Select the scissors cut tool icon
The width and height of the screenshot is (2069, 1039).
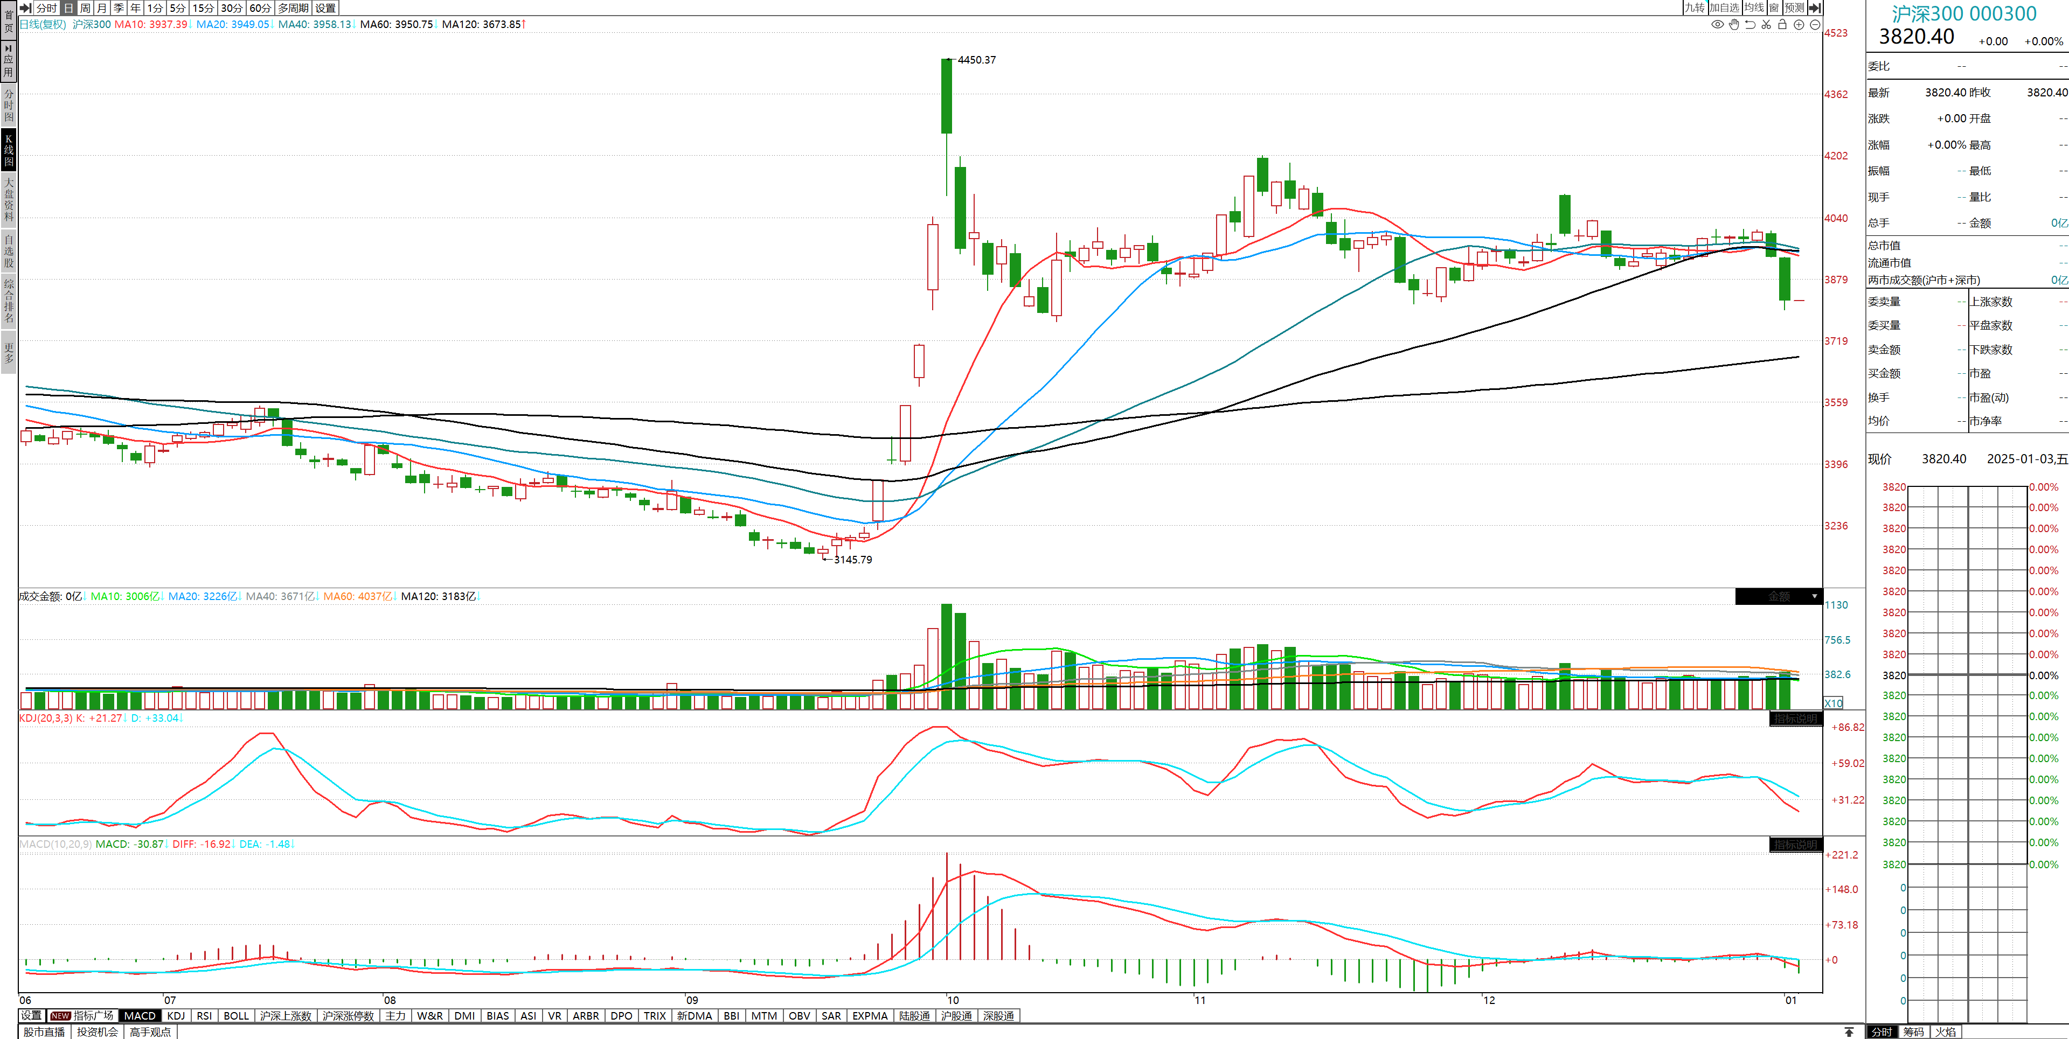coord(1766,25)
